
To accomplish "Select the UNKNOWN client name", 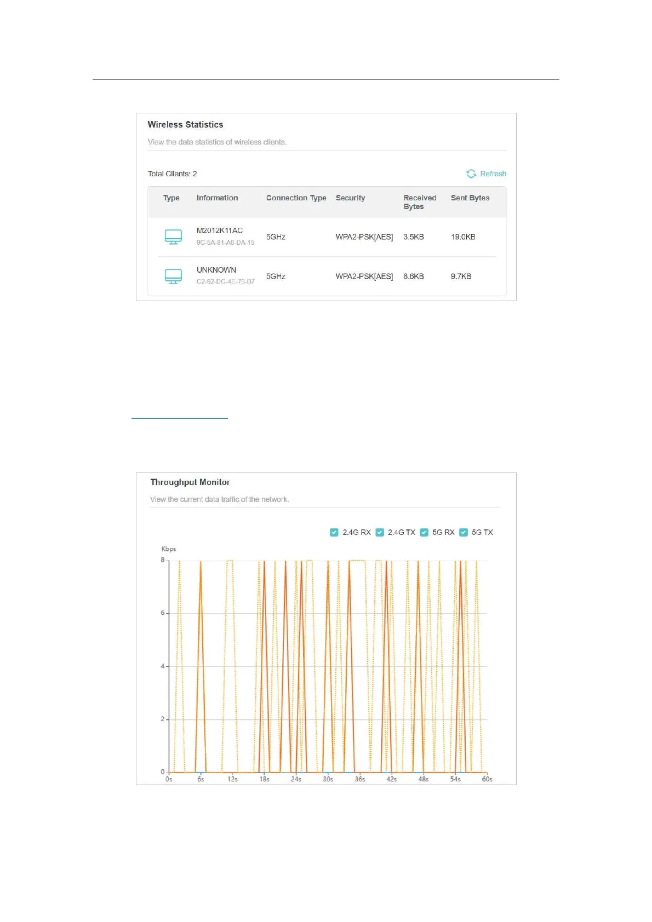I will pos(216,270).
